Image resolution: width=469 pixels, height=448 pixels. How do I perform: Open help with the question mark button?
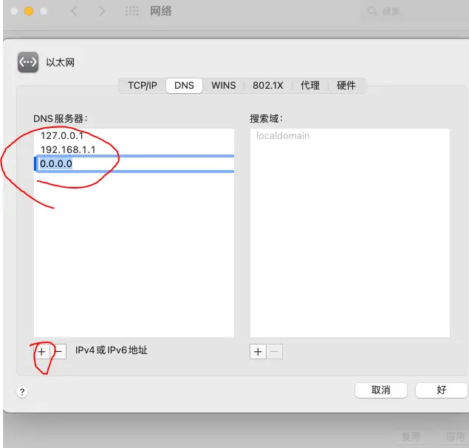tap(22, 393)
